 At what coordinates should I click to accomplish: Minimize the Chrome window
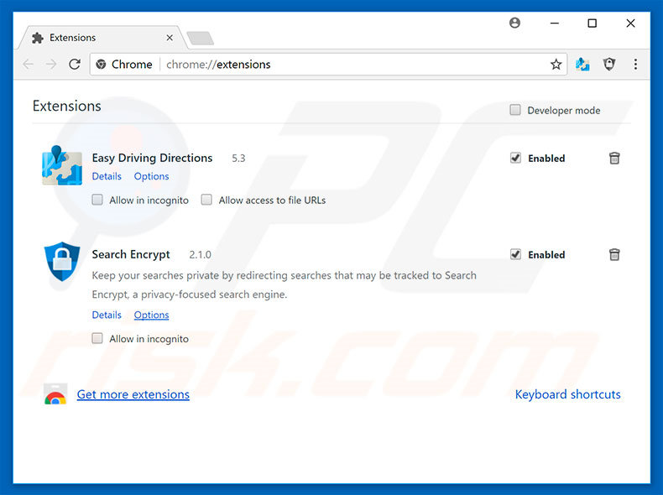pyautogui.click(x=555, y=23)
